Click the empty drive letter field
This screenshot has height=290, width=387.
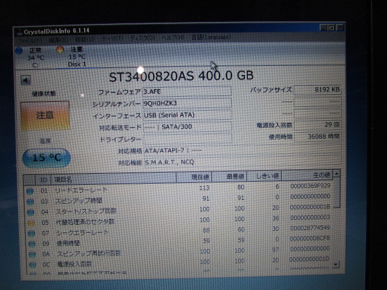(187, 138)
